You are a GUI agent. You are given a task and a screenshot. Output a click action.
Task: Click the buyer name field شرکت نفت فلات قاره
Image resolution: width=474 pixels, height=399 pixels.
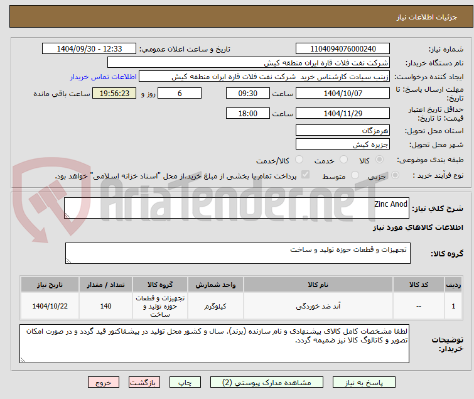pos(249,63)
